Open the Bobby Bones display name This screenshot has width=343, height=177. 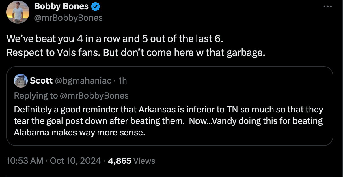click(61, 6)
